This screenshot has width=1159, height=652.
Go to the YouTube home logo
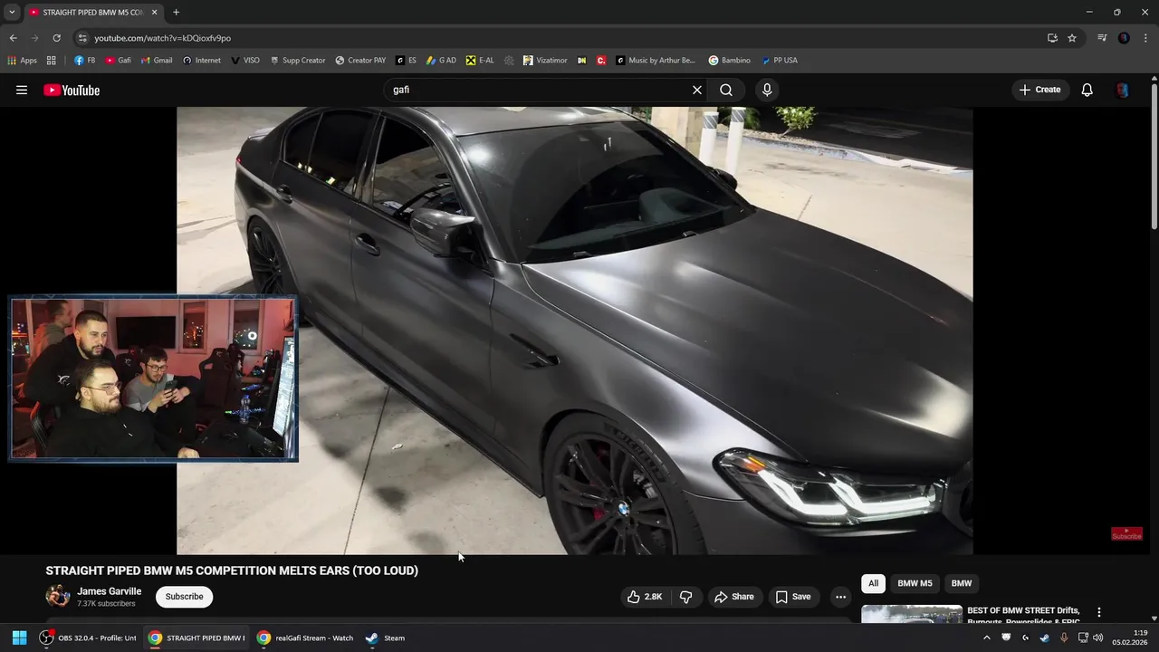[x=72, y=90]
